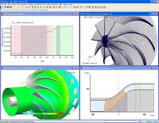The height and width of the screenshot is (123, 159).
Task: Click the velocity magnitude color scale bar
Action: [40, 114]
